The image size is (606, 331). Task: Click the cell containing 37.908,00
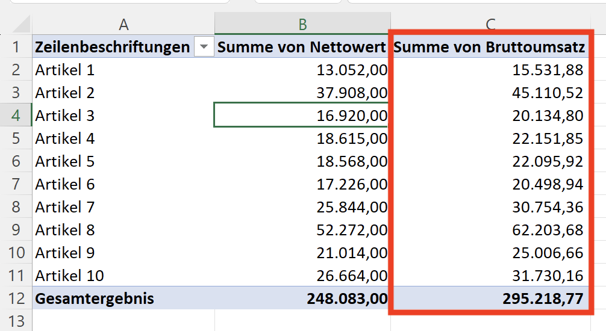(302, 93)
